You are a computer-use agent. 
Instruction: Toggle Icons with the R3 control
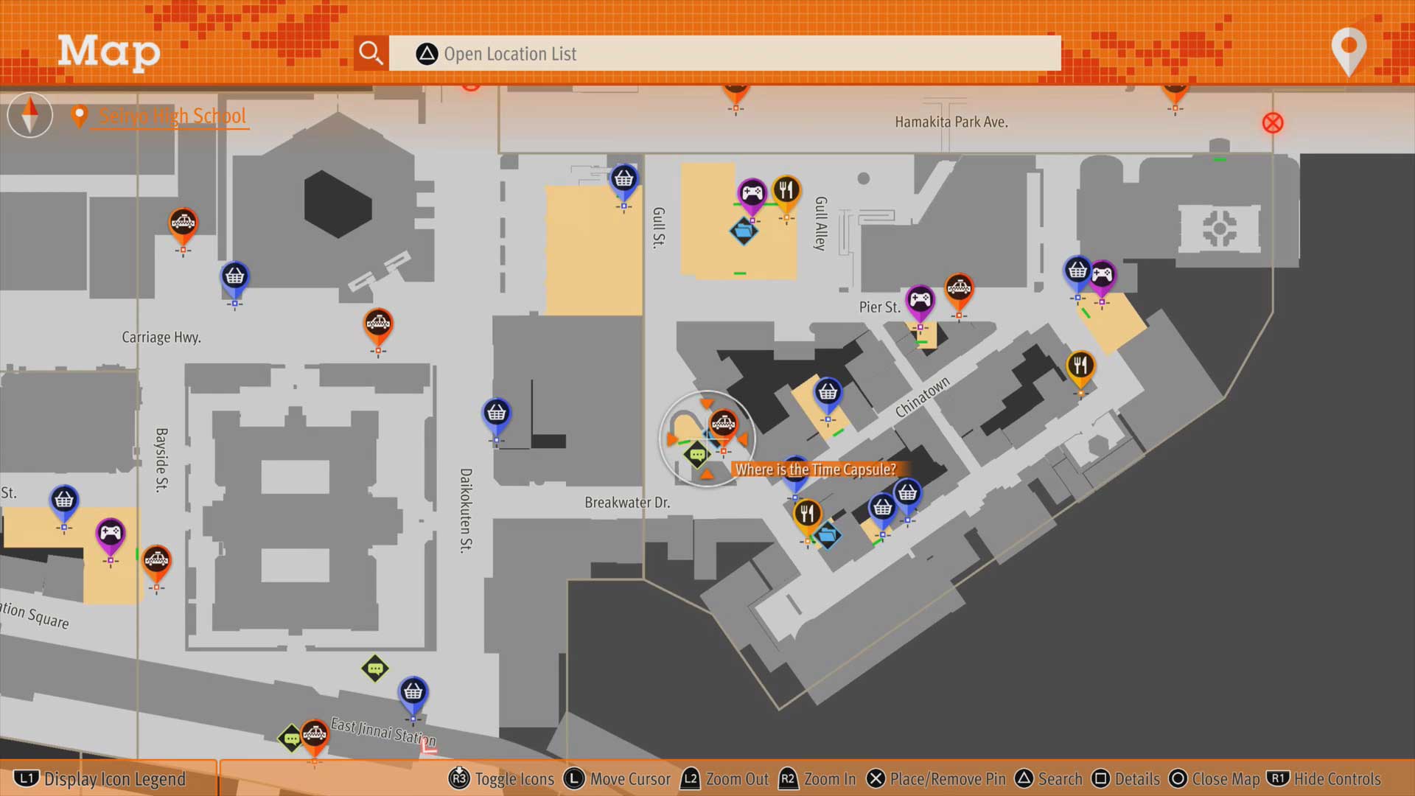(x=502, y=779)
